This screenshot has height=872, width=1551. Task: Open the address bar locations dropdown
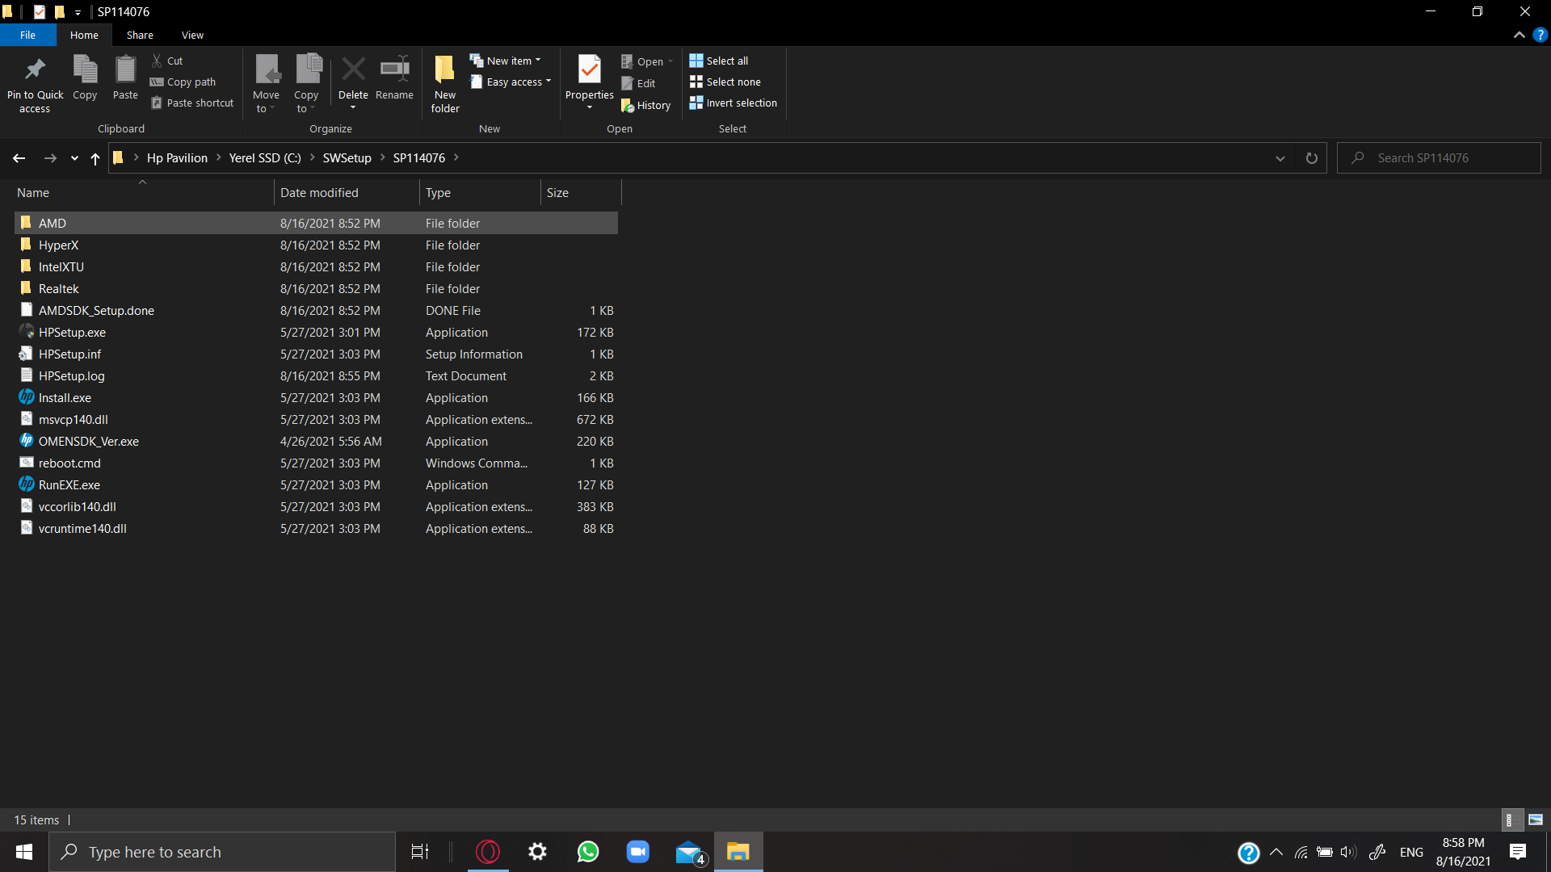pyautogui.click(x=1280, y=158)
